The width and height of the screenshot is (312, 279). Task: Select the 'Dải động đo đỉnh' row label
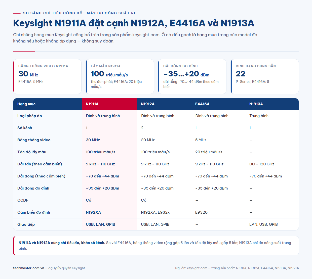pyautogui.click(x=33, y=188)
